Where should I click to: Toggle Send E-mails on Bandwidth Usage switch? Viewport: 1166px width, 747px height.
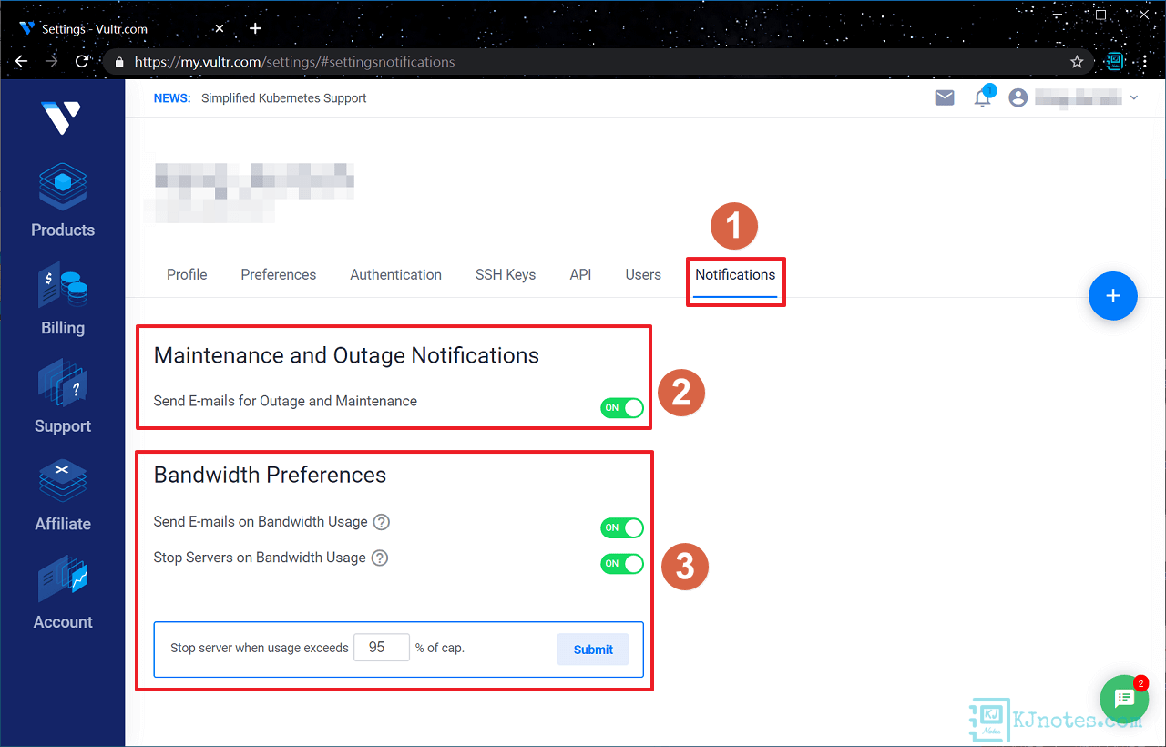[x=622, y=527]
